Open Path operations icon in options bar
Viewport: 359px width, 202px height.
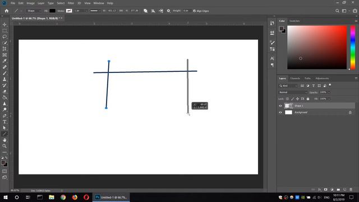pyautogui.click(x=145, y=11)
